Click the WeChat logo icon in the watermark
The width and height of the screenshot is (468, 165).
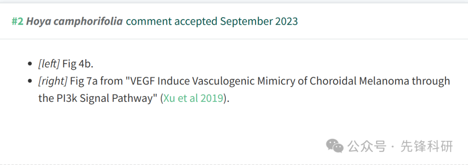[335, 146]
